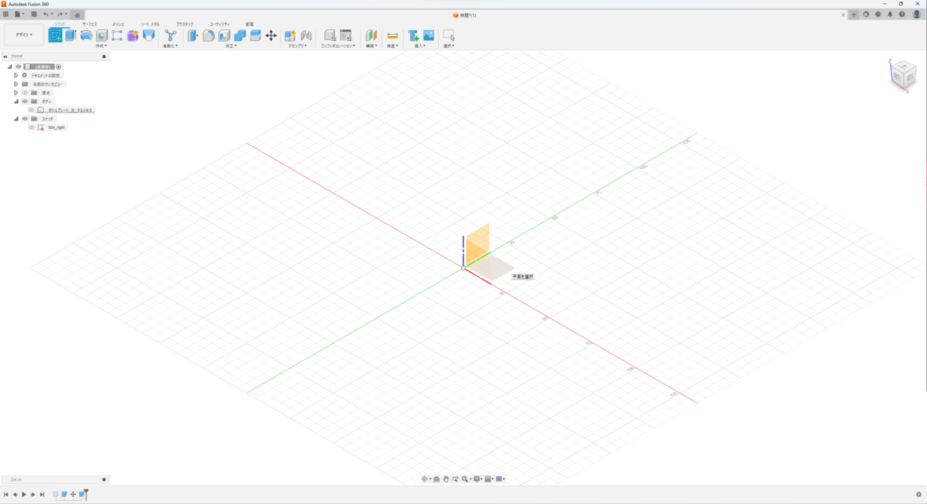Open the notifications bell icon
Image resolution: width=927 pixels, height=504 pixels.
click(890, 15)
